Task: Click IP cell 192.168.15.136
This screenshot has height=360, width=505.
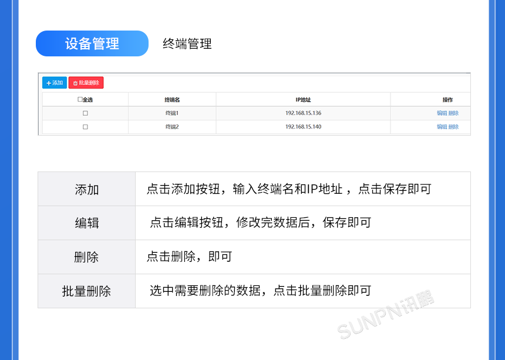Action: tap(303, 113)
